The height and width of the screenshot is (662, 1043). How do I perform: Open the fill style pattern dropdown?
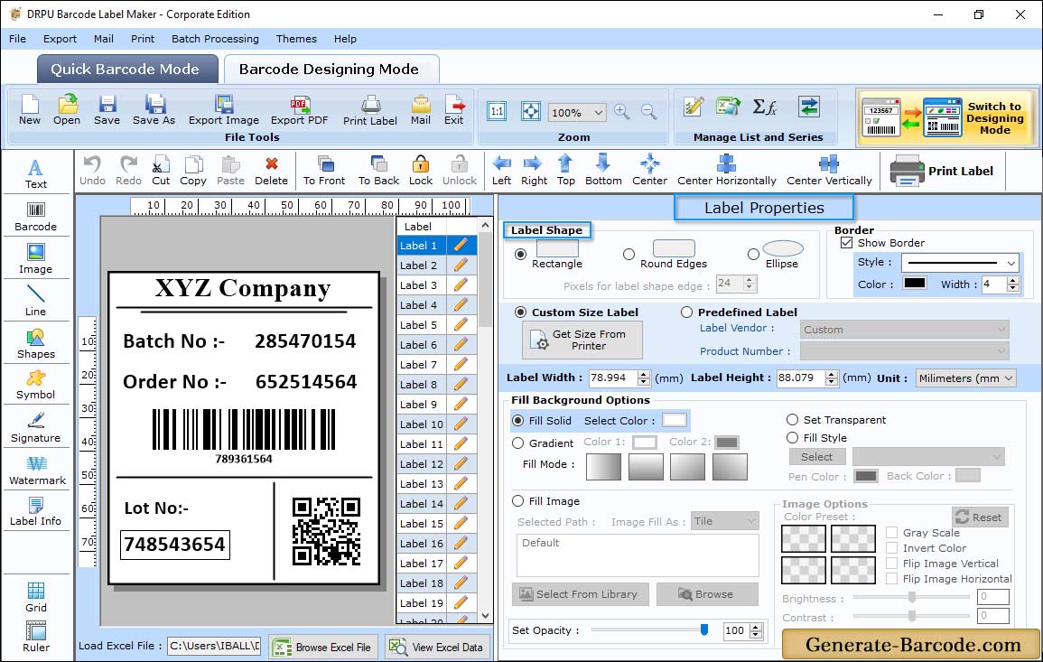click(928, 456)
